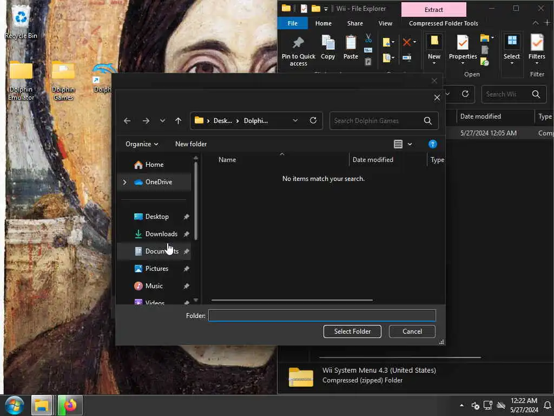Switch to the View ribbon tab
This screenshot has width=554, height=416.
click(x=385, y=23)
